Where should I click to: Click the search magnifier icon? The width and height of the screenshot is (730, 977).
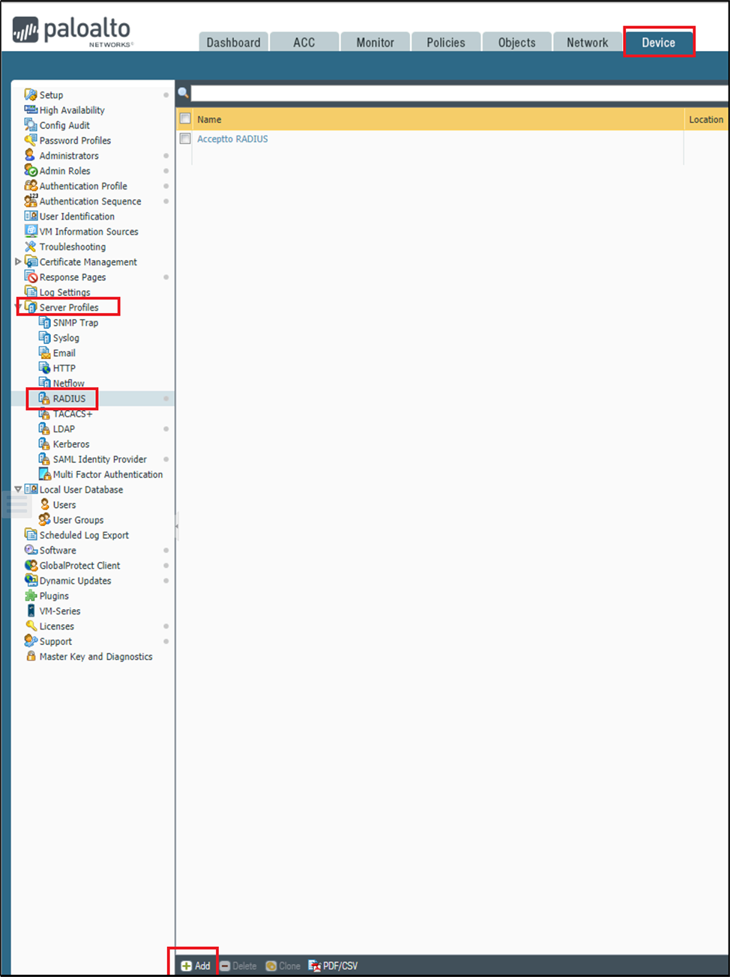tap(183, 93)
